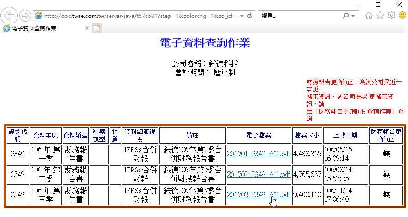Minimize the browser window
Screen dimensions: 408x217
coord(357,5)
